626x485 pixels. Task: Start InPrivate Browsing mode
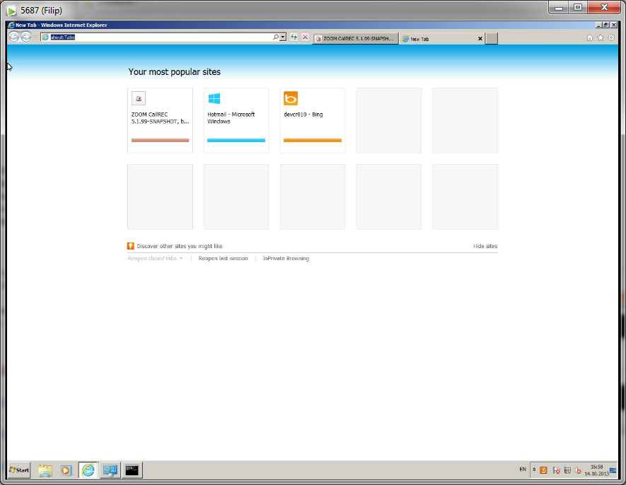[285, 258]
